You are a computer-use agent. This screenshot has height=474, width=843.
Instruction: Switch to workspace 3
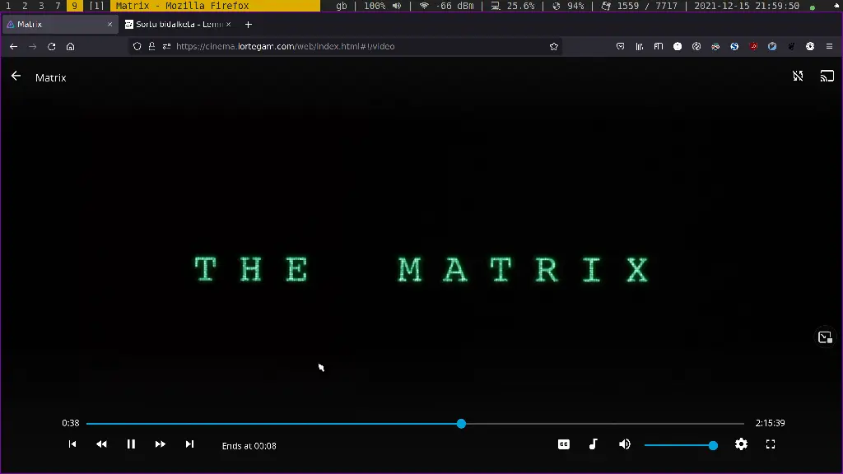(41, 6)
